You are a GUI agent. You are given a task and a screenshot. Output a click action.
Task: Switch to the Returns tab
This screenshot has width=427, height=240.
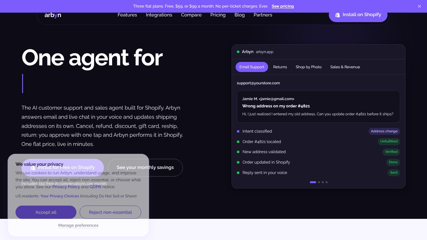click(x=280, y=67)
